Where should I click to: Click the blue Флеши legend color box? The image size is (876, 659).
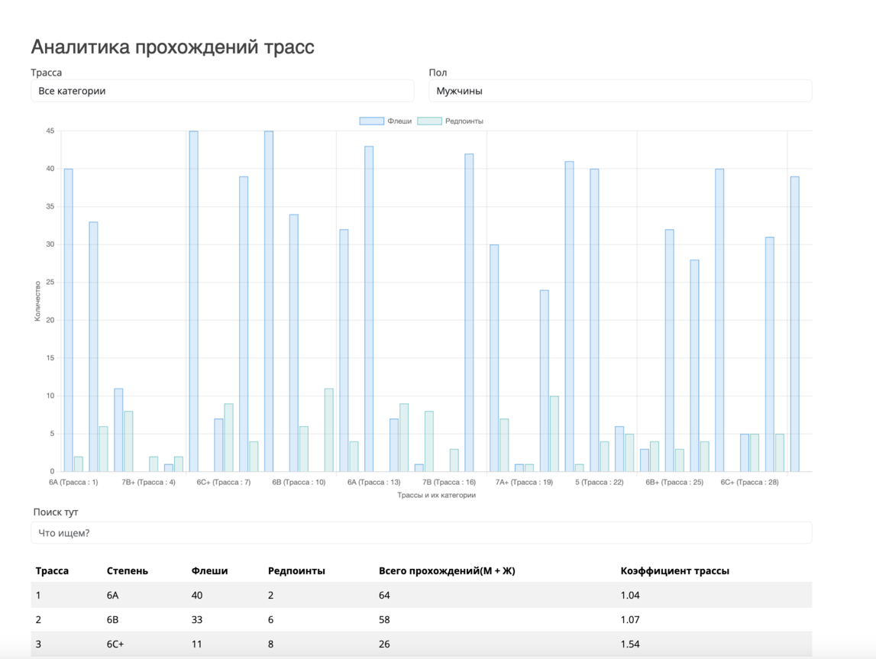click(372, 121)
